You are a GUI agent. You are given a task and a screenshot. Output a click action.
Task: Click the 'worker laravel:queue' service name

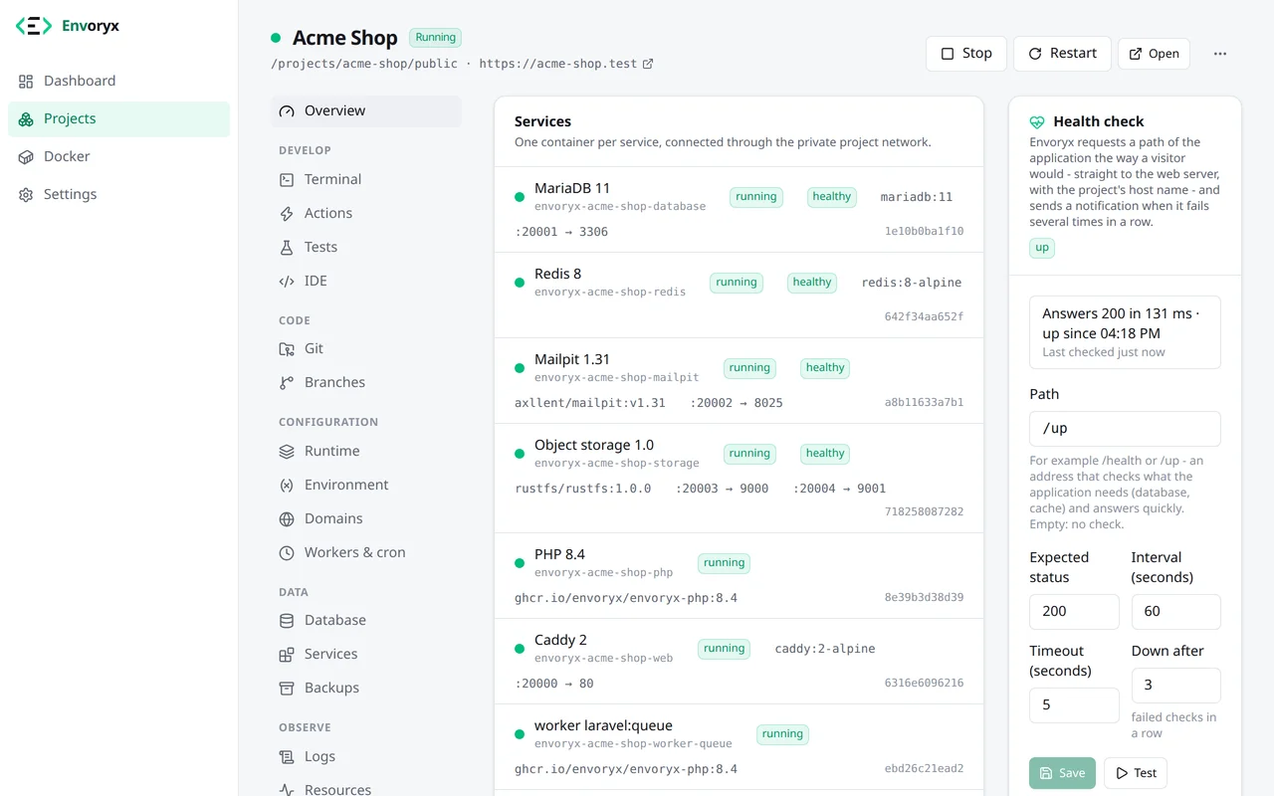[x=603, y=725]
